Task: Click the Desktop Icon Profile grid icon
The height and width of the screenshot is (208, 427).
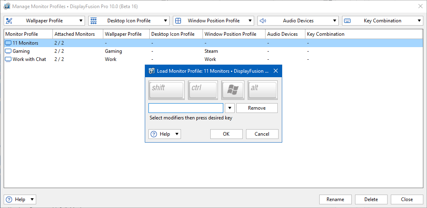Action: coord(94,21)
